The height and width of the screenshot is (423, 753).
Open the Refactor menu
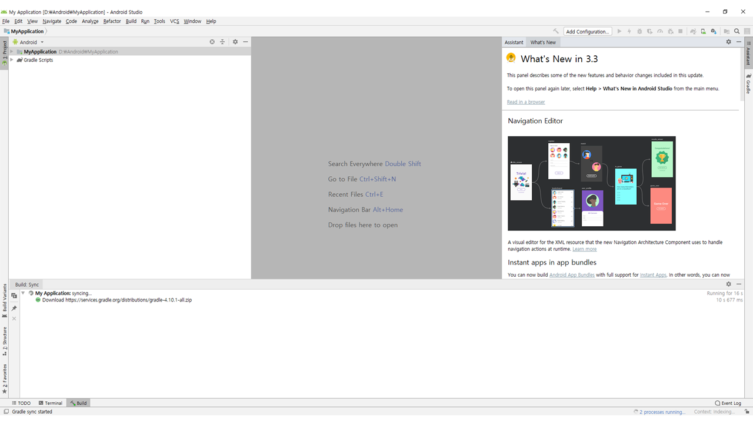pyautogui.click(x=112, y=21)
